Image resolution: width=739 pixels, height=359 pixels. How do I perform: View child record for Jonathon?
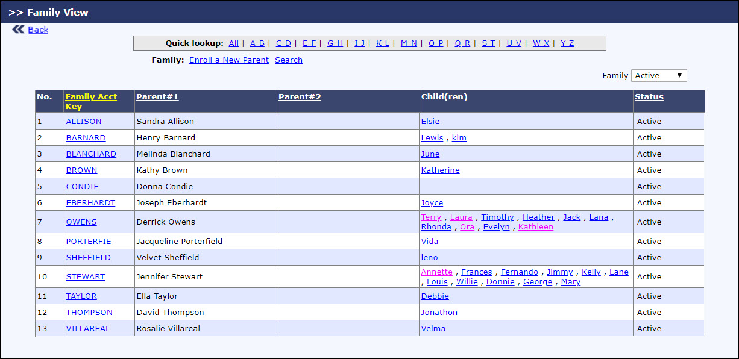[439, 313]
